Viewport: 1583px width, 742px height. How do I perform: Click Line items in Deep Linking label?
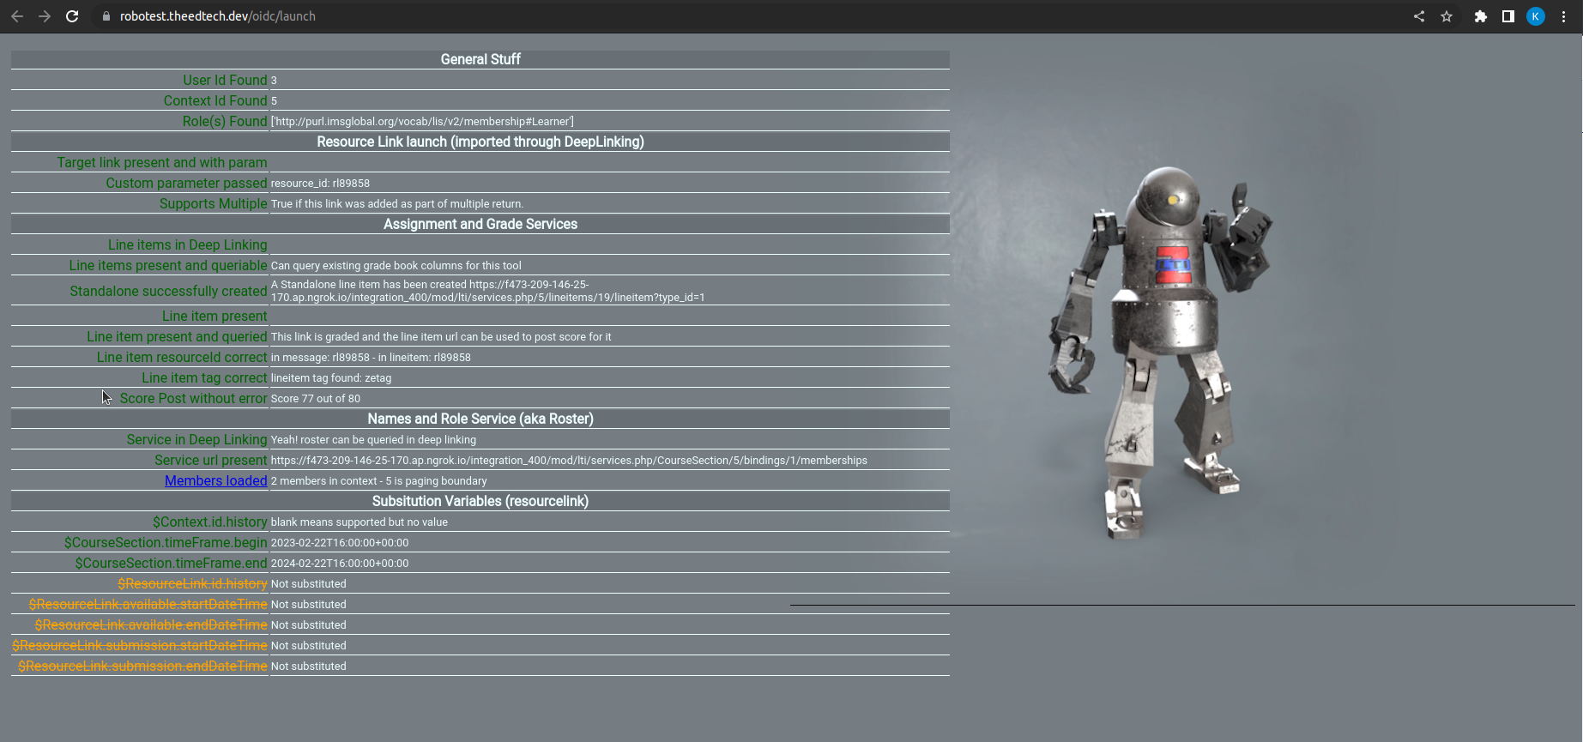[188, 244]
